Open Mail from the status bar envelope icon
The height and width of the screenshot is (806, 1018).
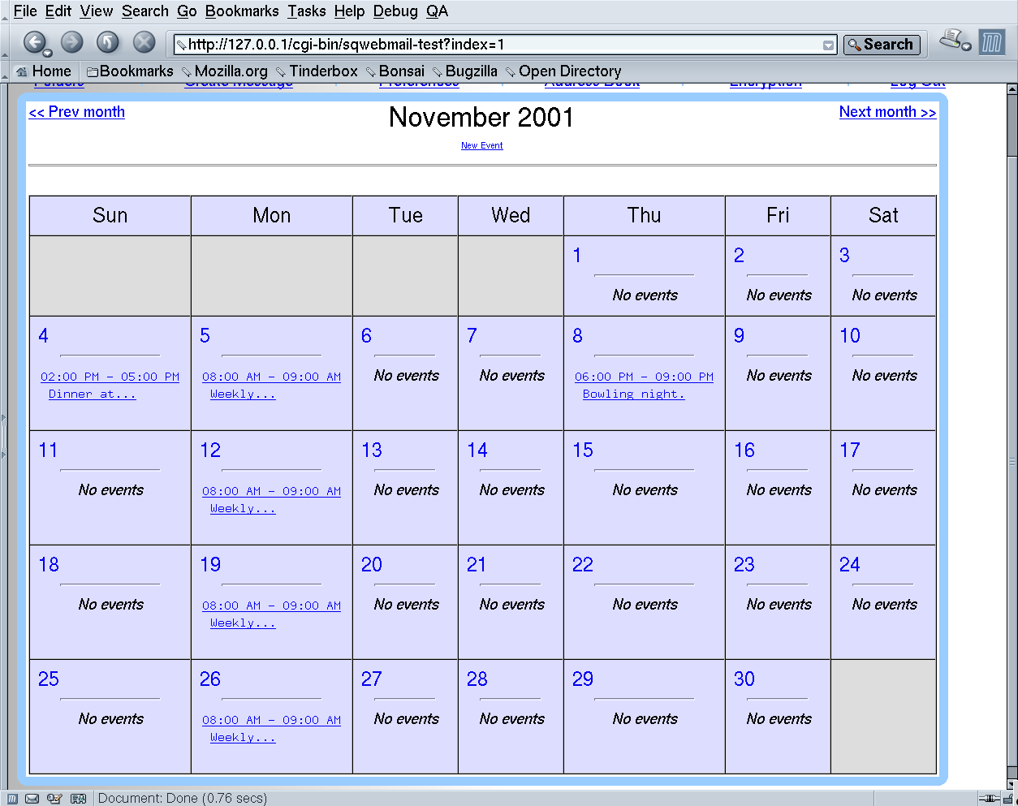32,799
